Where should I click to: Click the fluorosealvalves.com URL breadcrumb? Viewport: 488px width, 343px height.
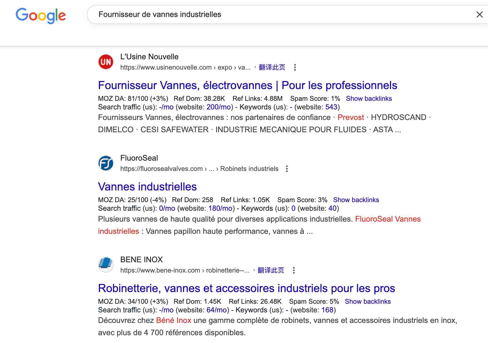coord(199,169)
